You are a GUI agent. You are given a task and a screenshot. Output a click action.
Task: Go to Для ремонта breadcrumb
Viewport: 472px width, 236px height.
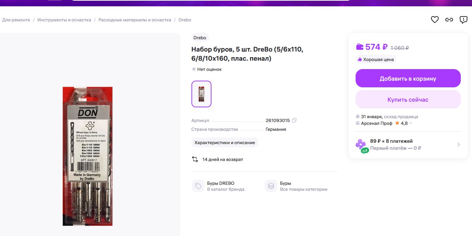click(x=16, y=20)
